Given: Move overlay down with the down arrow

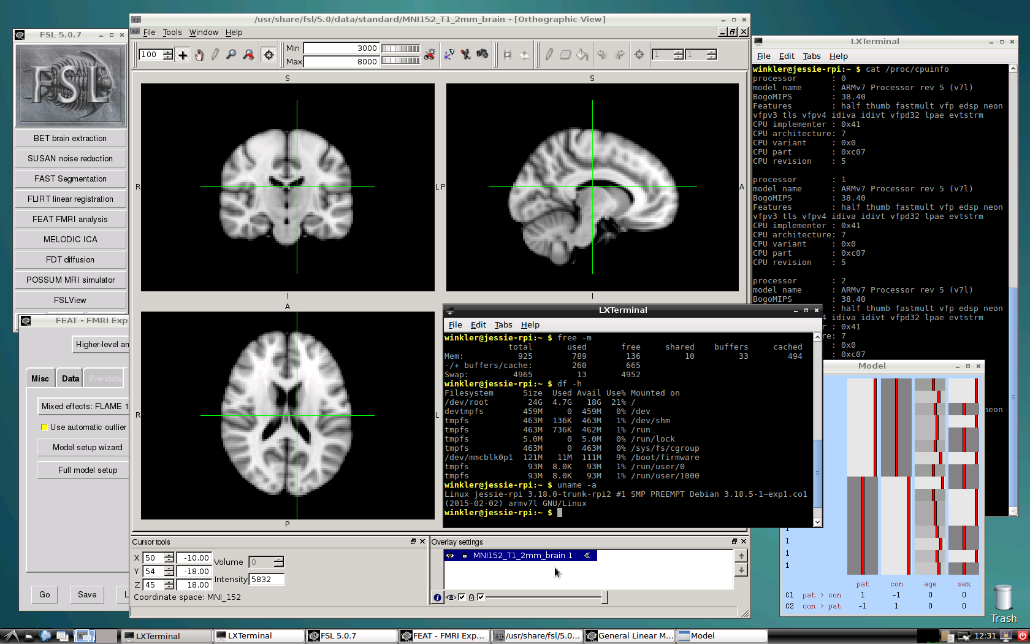Looking at the screenshot, I should click(741, 570).
